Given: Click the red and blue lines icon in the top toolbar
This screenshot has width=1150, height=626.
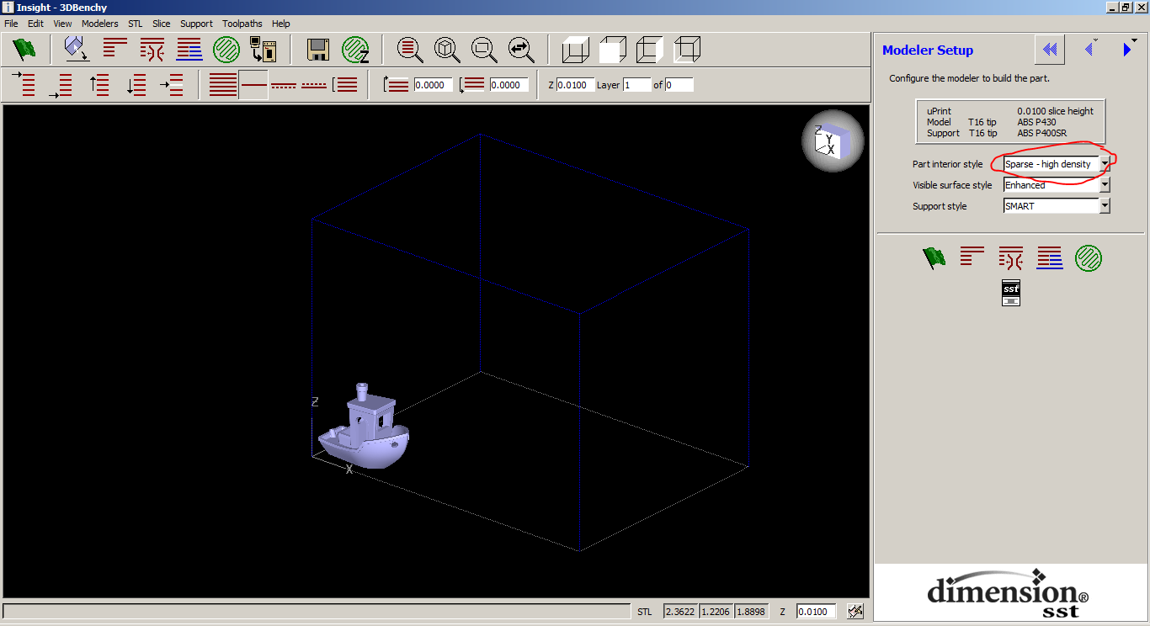Looking at the screenshot, I should point(189,50).
